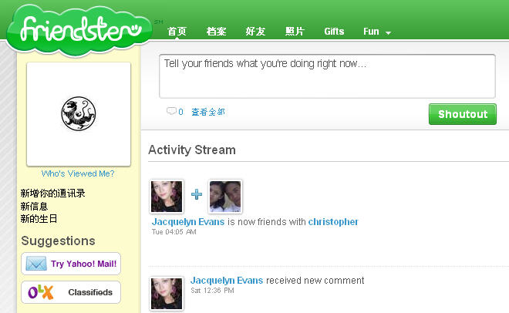Open the Who's Viewed Me? link

click(78, 173)
